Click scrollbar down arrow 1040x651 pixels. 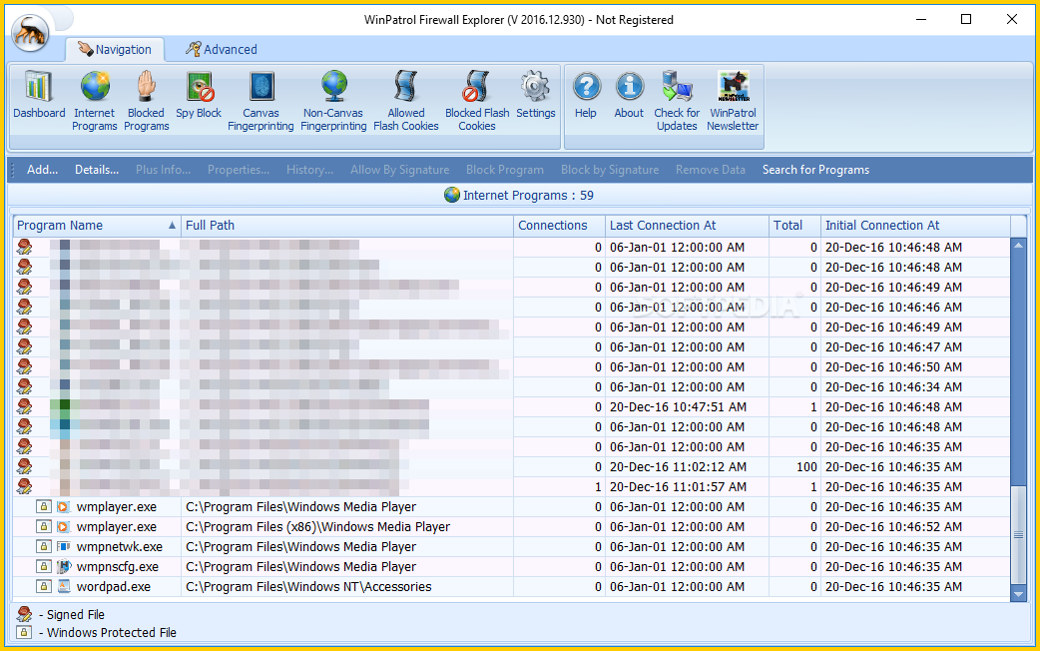pos(1018,595)
